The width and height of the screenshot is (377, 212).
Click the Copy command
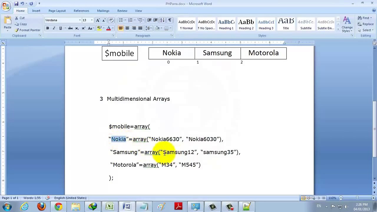tap(21, 24)
